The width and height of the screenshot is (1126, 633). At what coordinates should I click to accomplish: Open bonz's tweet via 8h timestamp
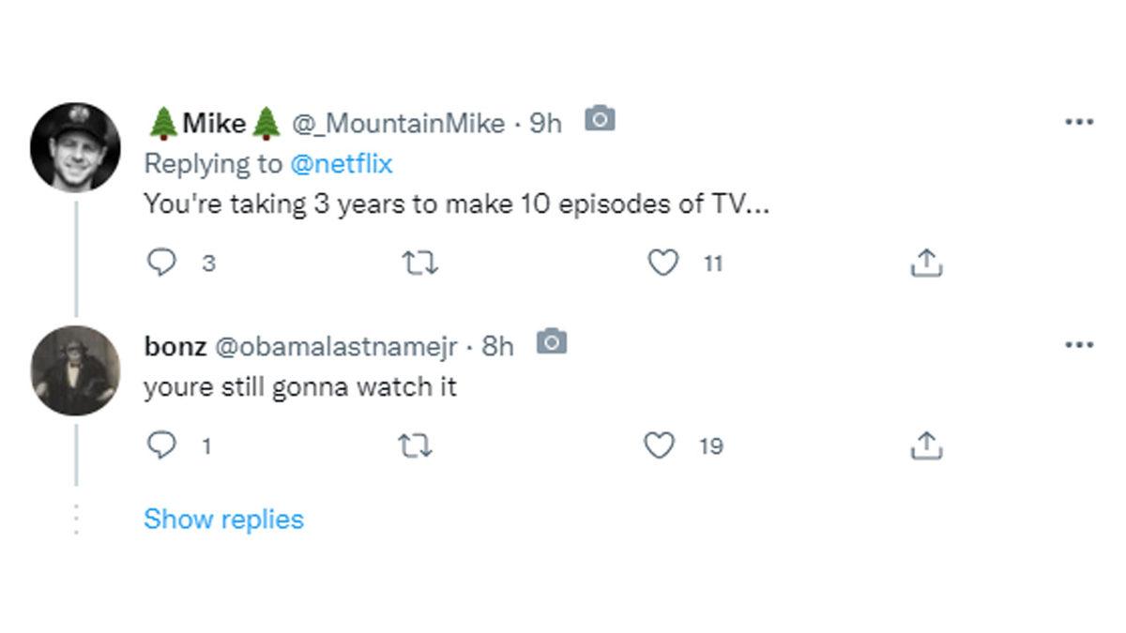pos(497,346)
